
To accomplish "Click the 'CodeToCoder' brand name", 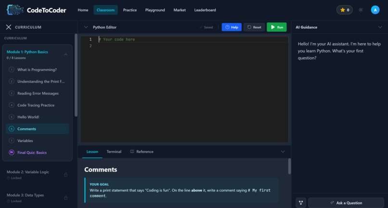I will (x=47, y=10).
